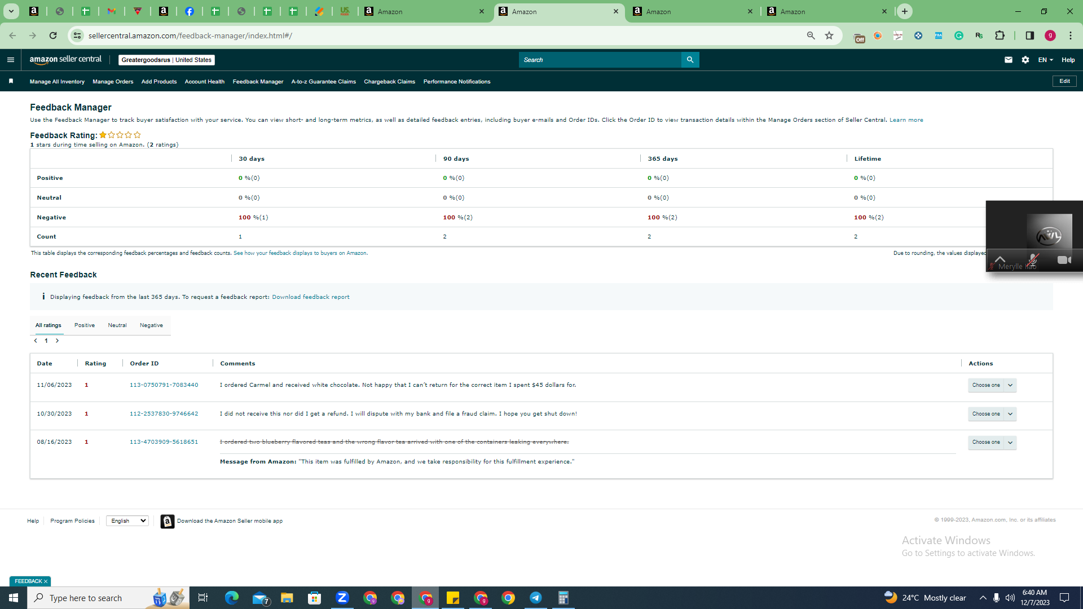The width and height of the screenshot is (1083, 609).
Task: Click the Download feedback report link
Action: 311,297
